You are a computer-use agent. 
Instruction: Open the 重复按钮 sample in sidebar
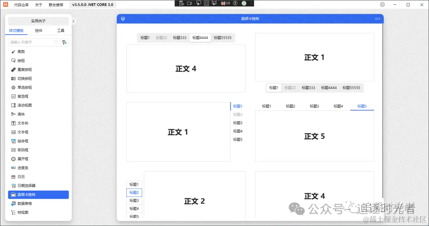click(x=38, y=70)
